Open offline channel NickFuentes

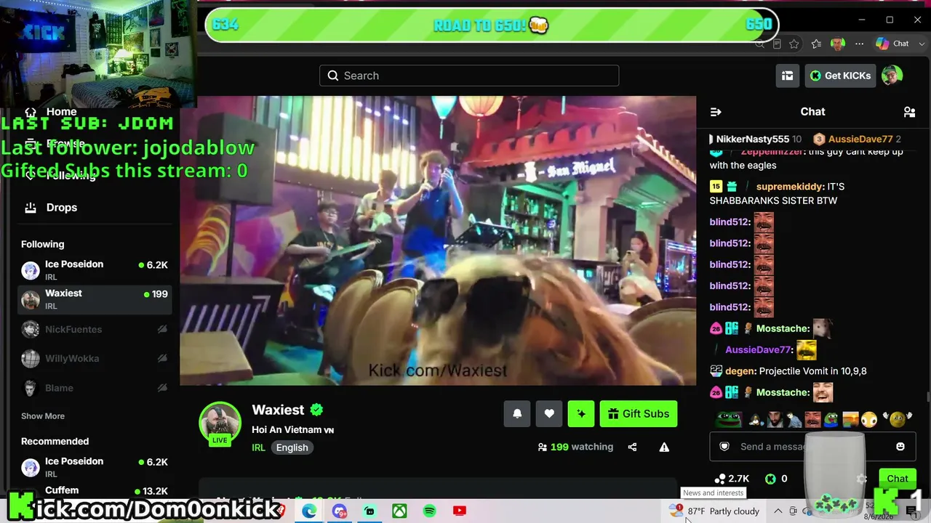coord(95,330)
